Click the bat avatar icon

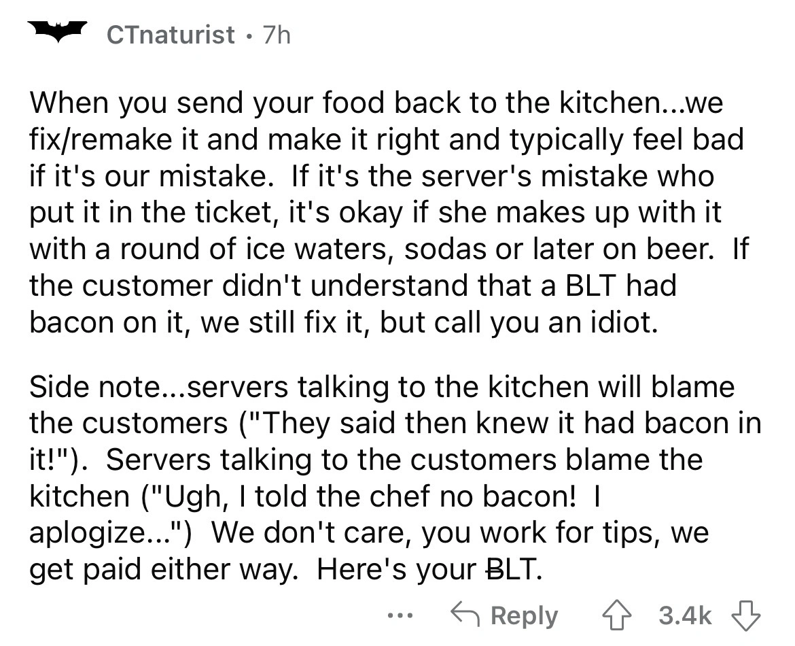(57, 31)
